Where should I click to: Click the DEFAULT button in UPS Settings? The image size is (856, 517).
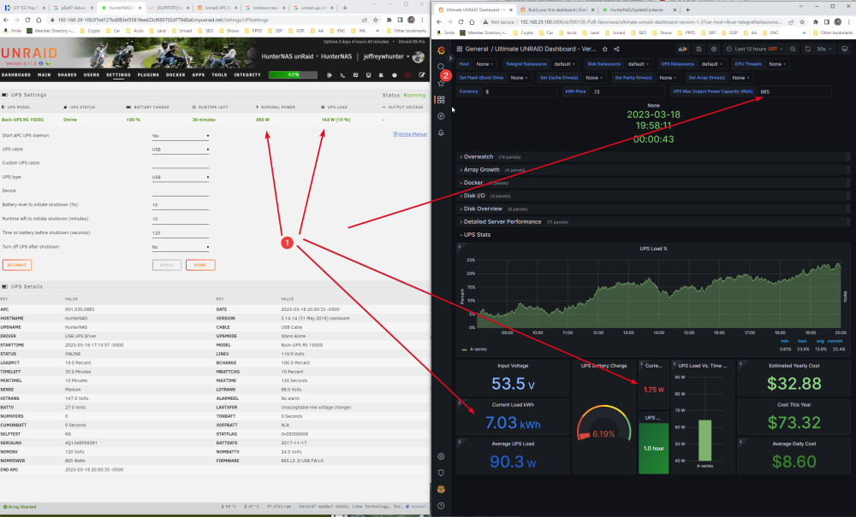point(17,265)
